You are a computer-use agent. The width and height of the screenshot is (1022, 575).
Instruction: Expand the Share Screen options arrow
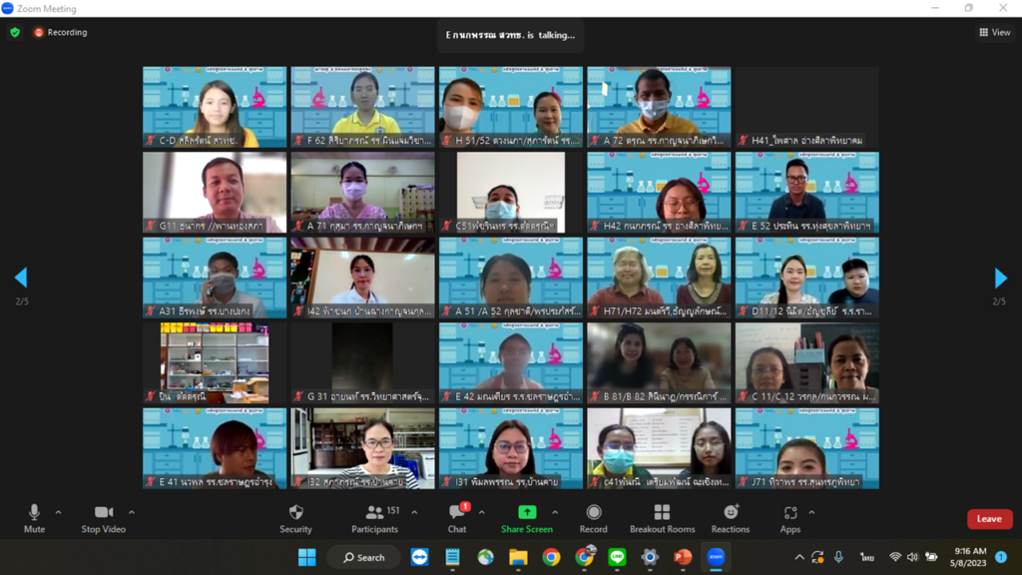pos(555,512)
